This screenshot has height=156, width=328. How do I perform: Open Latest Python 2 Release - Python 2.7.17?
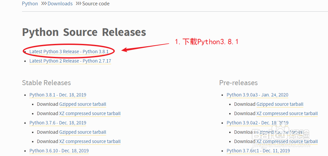(70, 61)
